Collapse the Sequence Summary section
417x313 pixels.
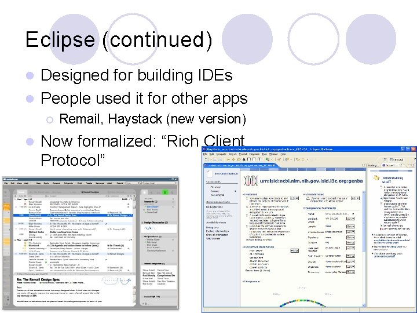point(304,208)
